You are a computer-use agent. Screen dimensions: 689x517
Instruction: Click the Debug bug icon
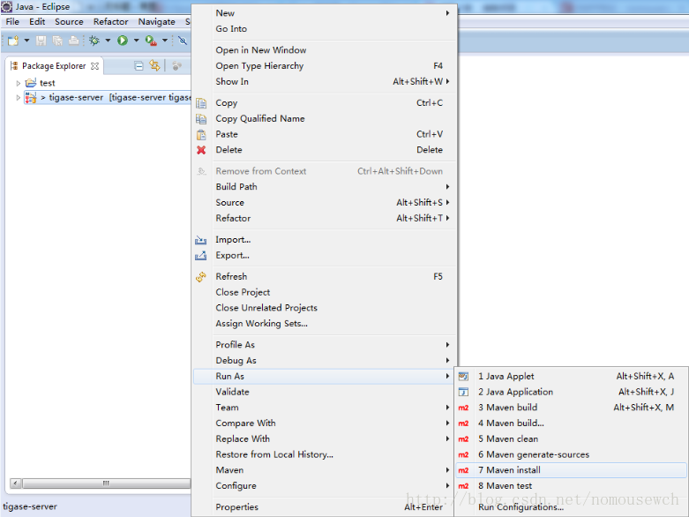coord(94,41)
